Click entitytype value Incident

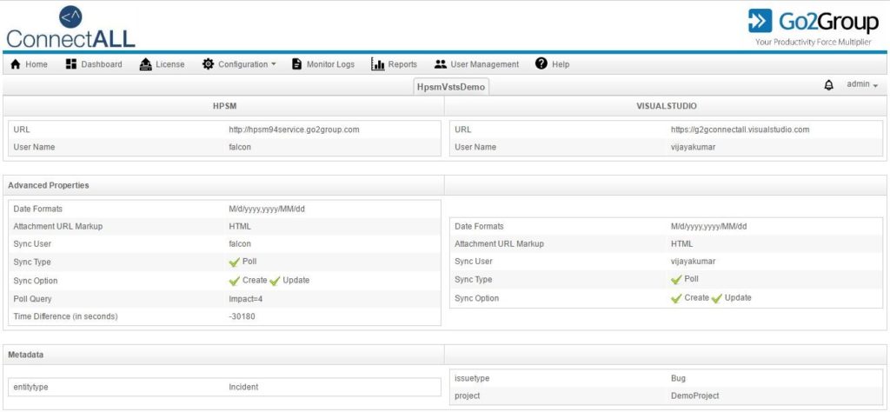[243, 387]
